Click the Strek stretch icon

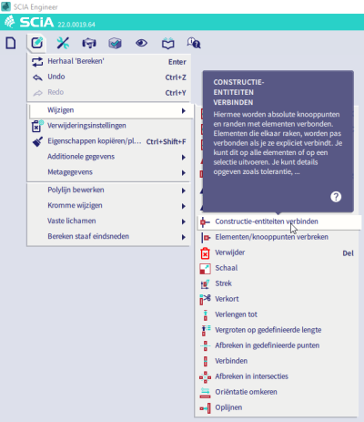205,284
